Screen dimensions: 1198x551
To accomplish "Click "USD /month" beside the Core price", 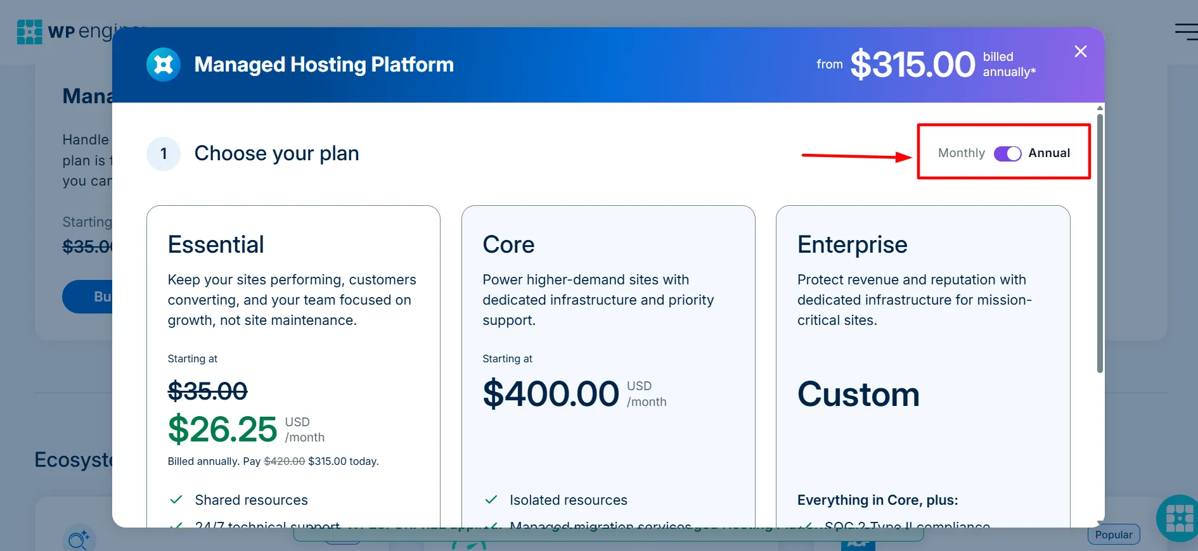I will coord(647,394).
